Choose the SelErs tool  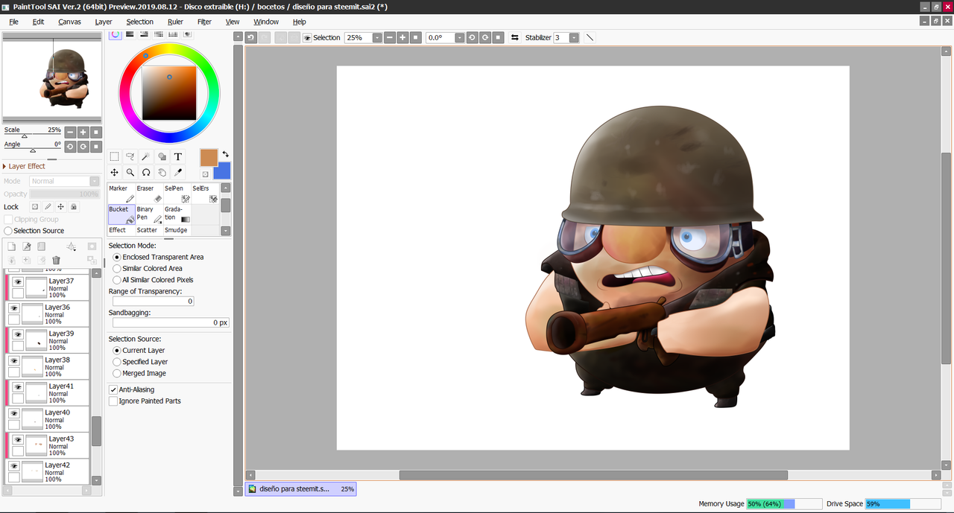205,194
